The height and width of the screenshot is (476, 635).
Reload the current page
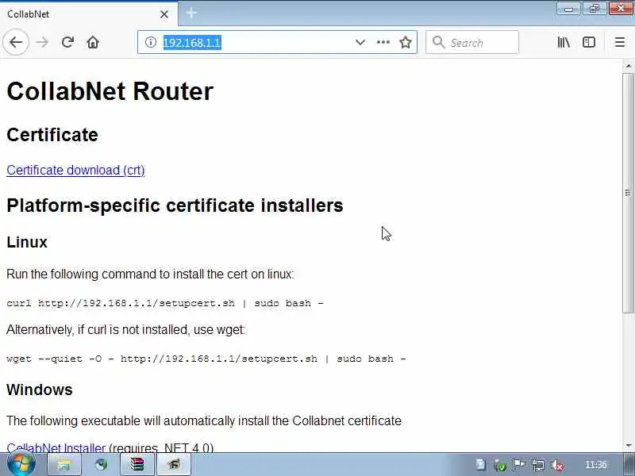67,42
